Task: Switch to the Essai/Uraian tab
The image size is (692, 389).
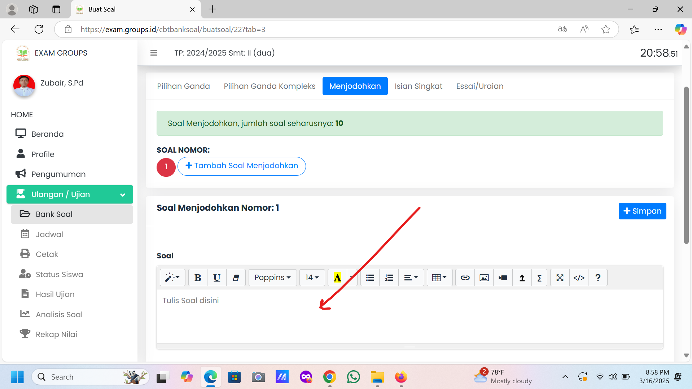Action: coord(479,86)
